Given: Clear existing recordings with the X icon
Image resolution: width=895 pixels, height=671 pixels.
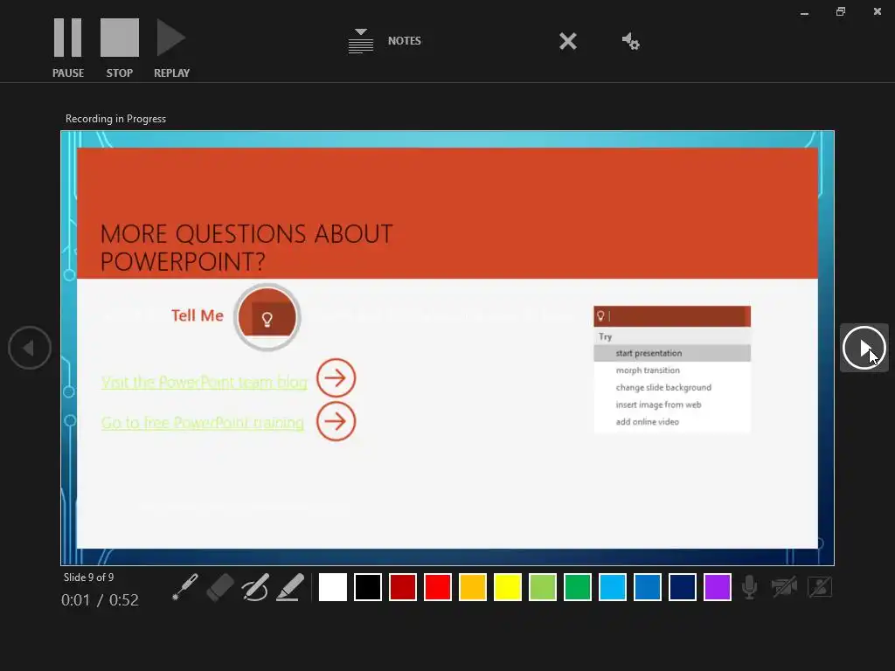Looking at the screenshot, I should click(568, 41).
